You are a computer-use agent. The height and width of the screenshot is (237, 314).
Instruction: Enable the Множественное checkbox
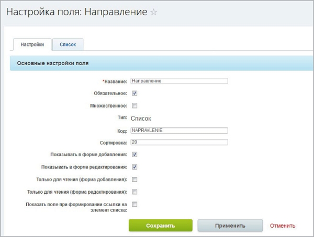point(134,105)
